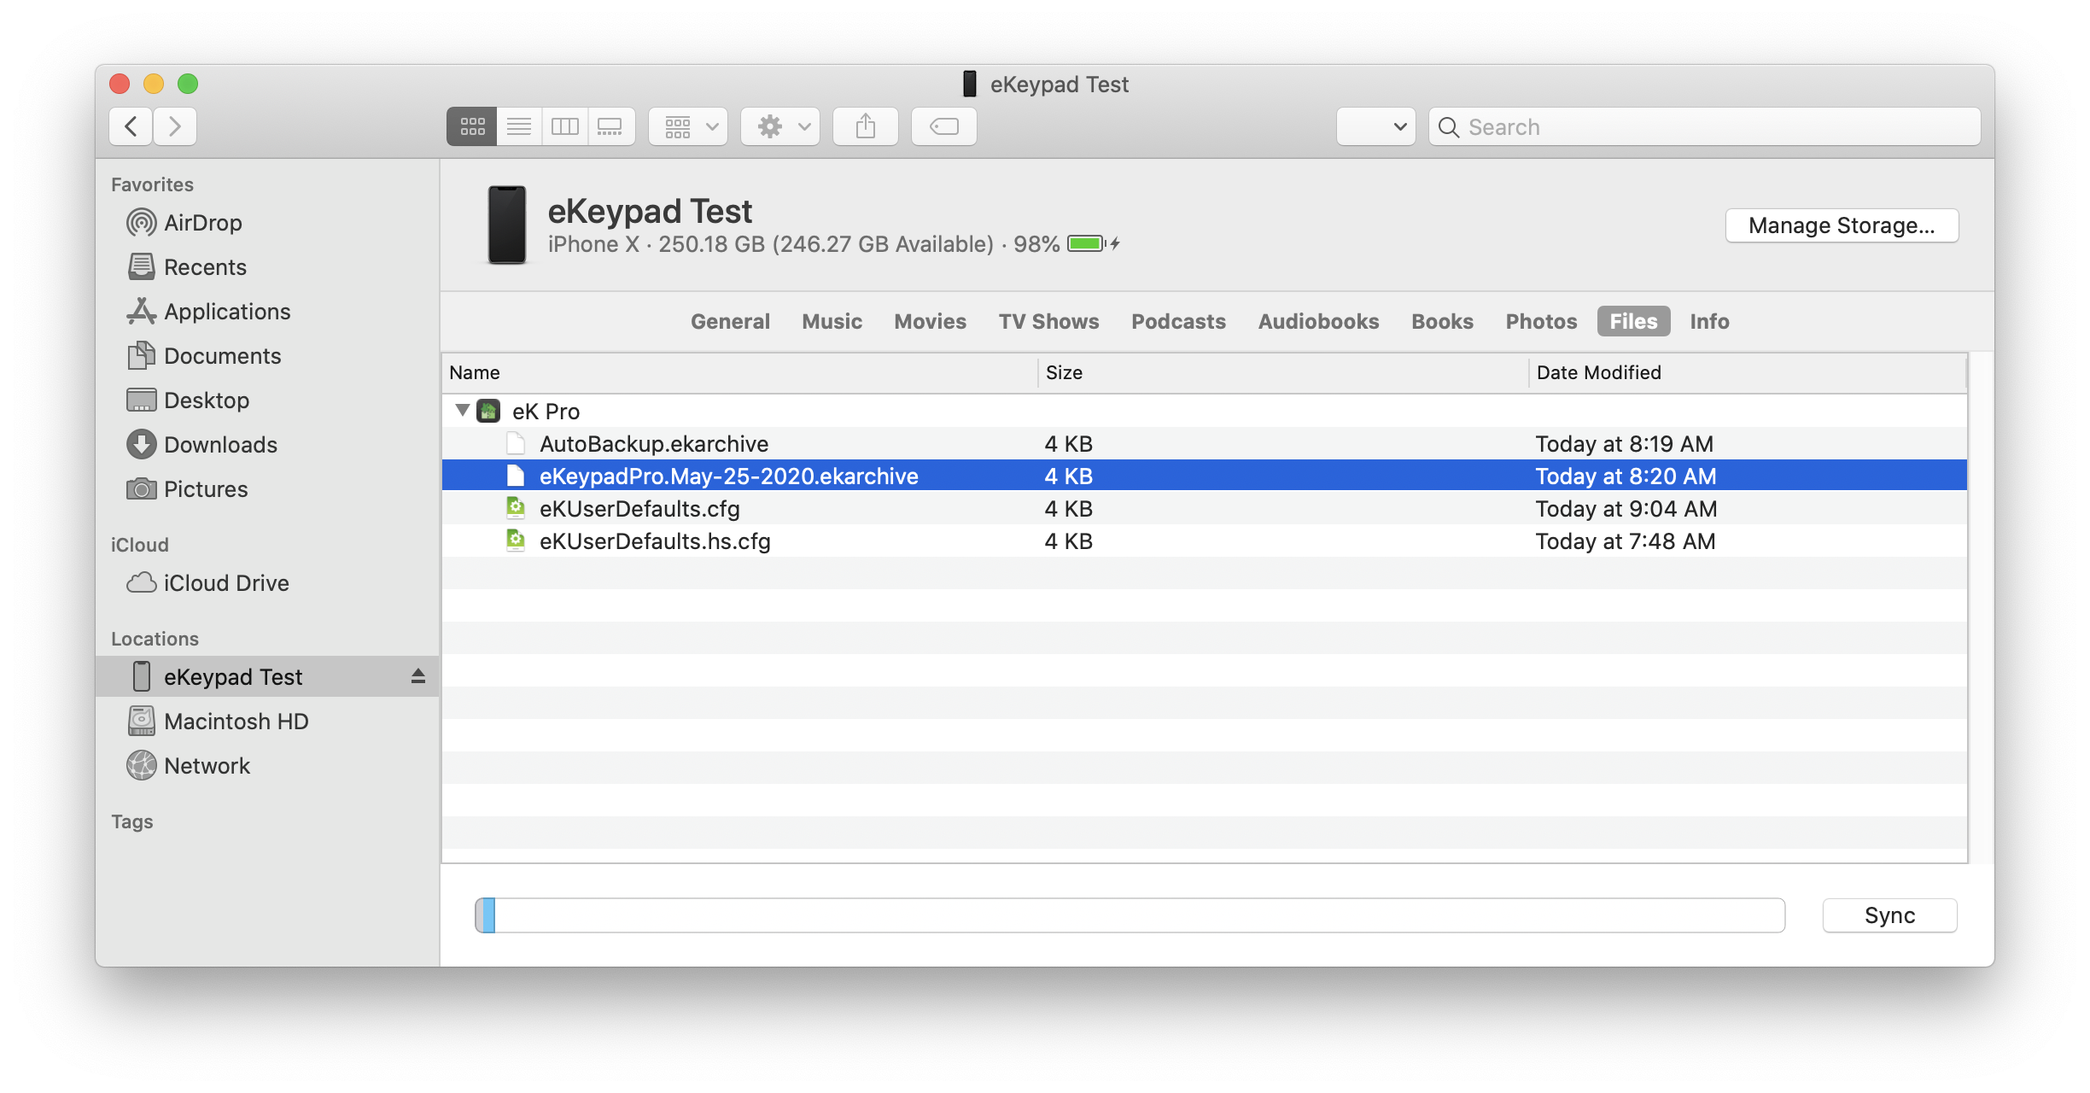Viewport: 2090px width, 1093px height.
Task: Click the battery charging indicator icon
Action: [x=1094, y=244]
